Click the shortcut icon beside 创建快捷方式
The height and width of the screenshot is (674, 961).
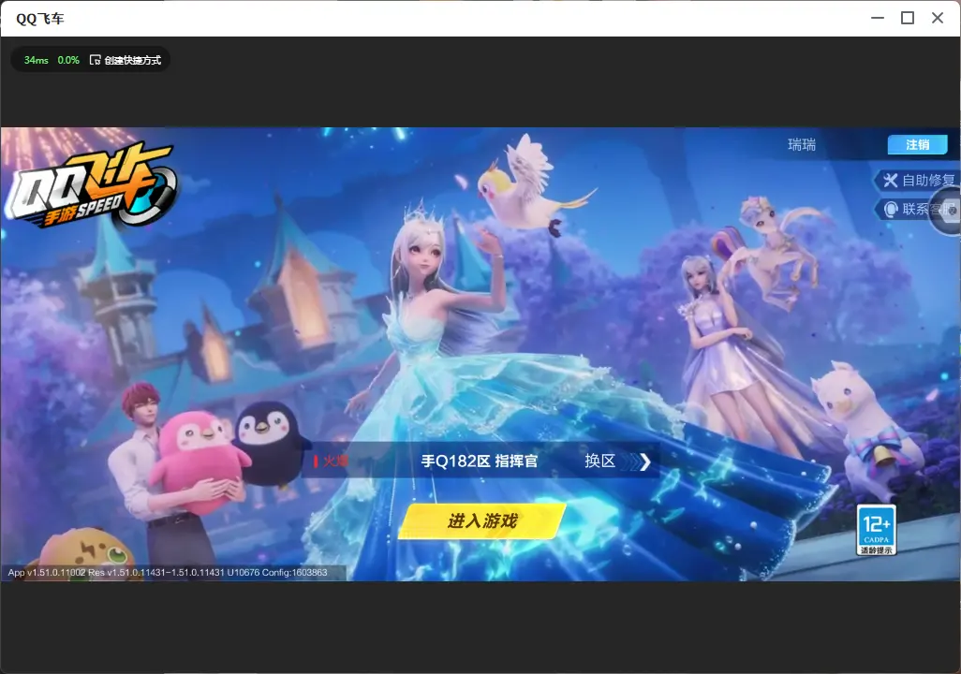coord(95,60)
